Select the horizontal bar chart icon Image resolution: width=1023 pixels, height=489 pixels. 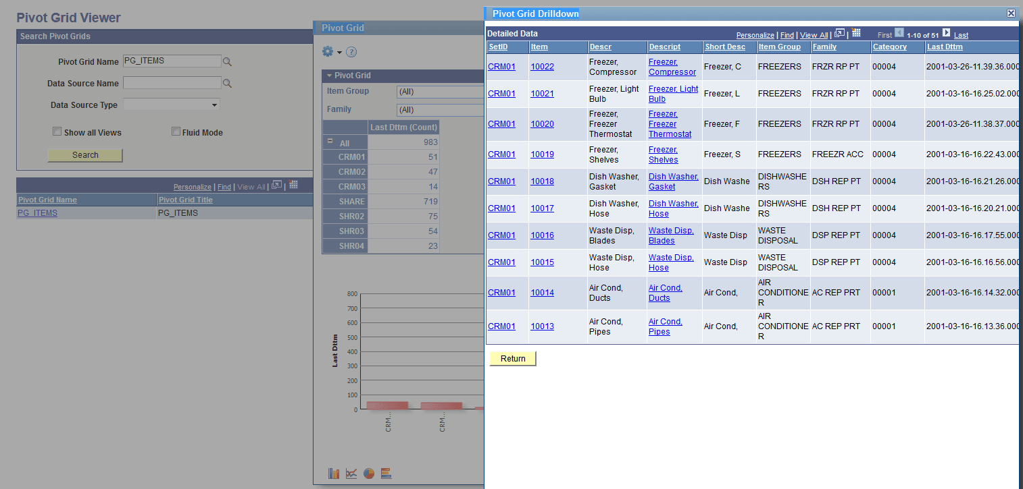click(x=386, y=473)
